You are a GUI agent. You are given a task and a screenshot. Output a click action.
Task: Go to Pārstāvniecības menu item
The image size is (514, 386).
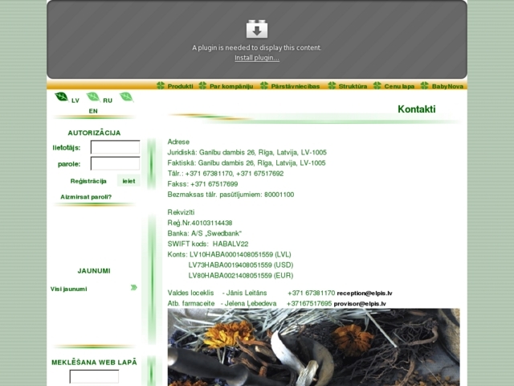(x=295, y=86)
